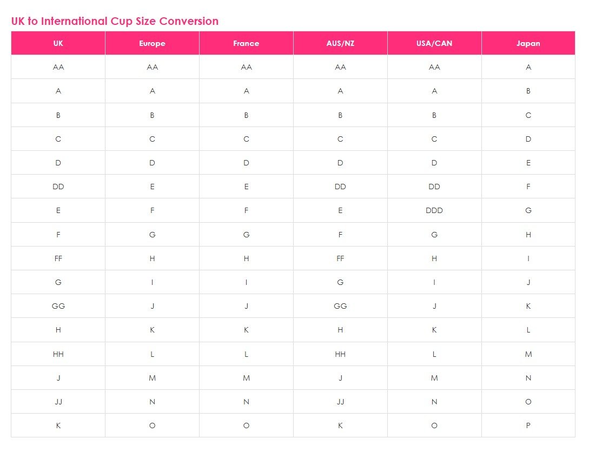Image resolution: width=589 pixels, height=452 pixels.
Task: Click DD in the UK column
Action: tap(58, 187)
